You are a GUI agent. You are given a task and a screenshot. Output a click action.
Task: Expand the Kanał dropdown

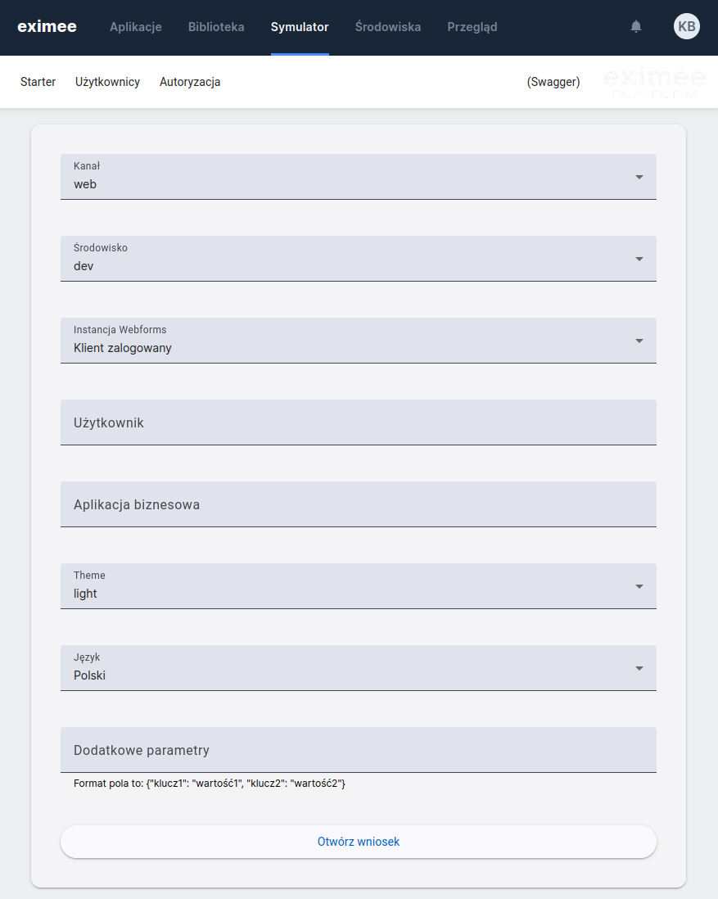coord(358,177)
